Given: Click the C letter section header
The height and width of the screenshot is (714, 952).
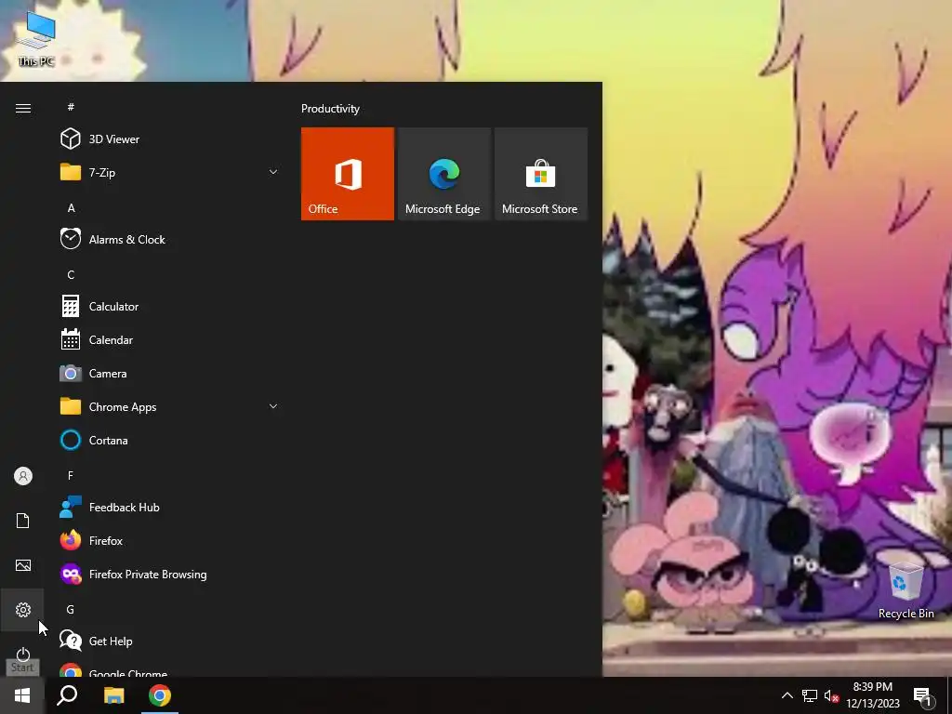Looking at the screenshot, I should coord(71,275).
